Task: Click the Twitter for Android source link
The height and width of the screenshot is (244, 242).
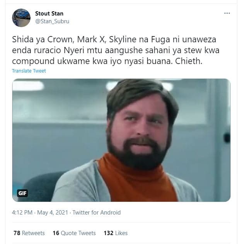Action: pos(97,213)
